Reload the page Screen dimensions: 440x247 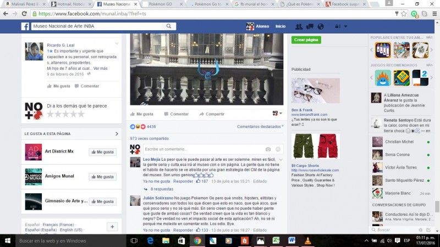tap(24, 13)
